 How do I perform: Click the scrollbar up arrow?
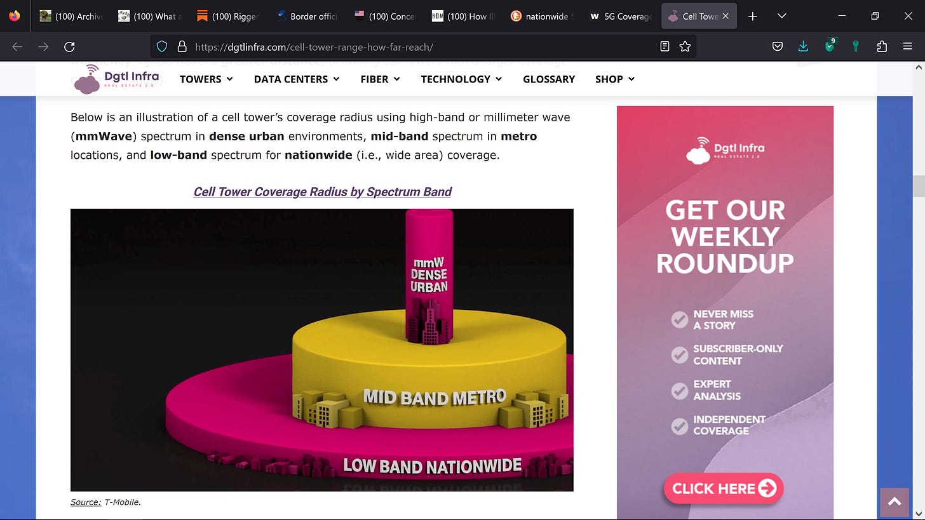point(918,67)
